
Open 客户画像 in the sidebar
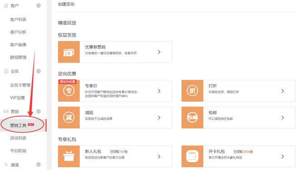point(18,45)
